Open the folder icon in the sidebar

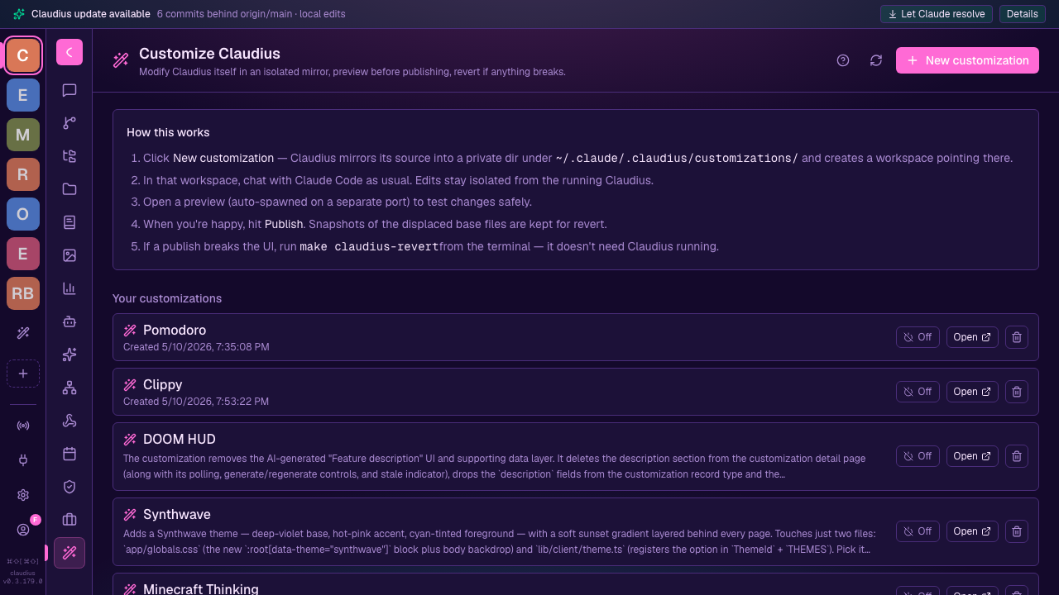pos(69,189)
